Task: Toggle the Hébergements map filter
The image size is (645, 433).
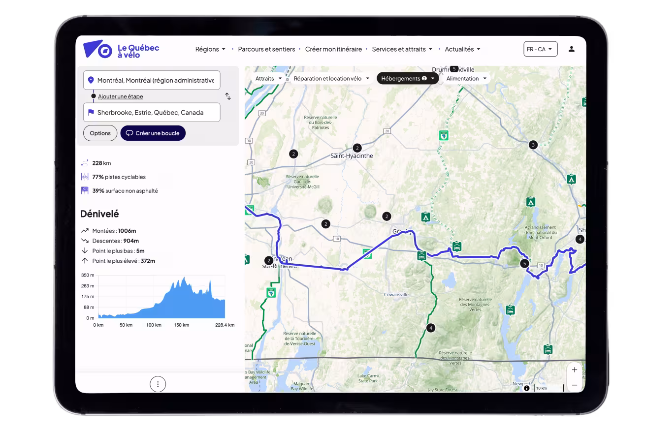Action: point(408,78)
